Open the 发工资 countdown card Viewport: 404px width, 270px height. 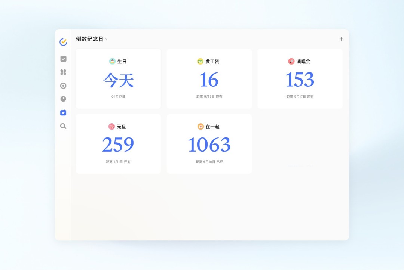coord(209,78)
